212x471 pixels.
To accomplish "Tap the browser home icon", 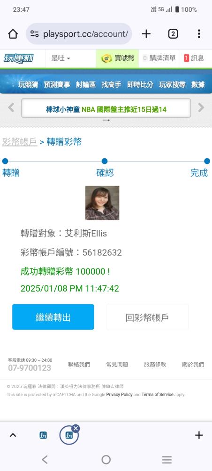I will pos(13,34).
